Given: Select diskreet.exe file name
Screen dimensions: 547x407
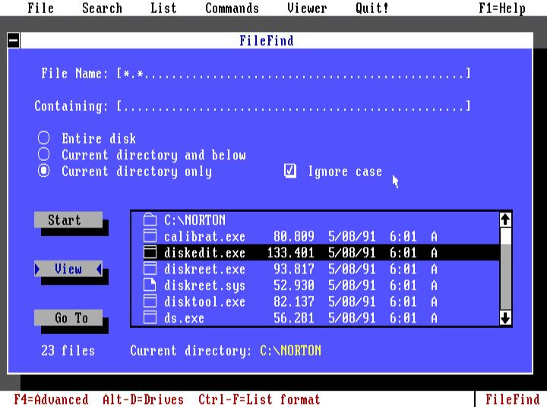Looking at the screenshot, I should point(205,270).
